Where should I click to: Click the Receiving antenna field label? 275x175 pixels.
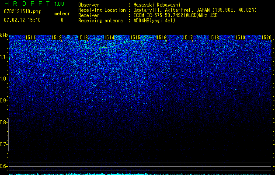101,21
